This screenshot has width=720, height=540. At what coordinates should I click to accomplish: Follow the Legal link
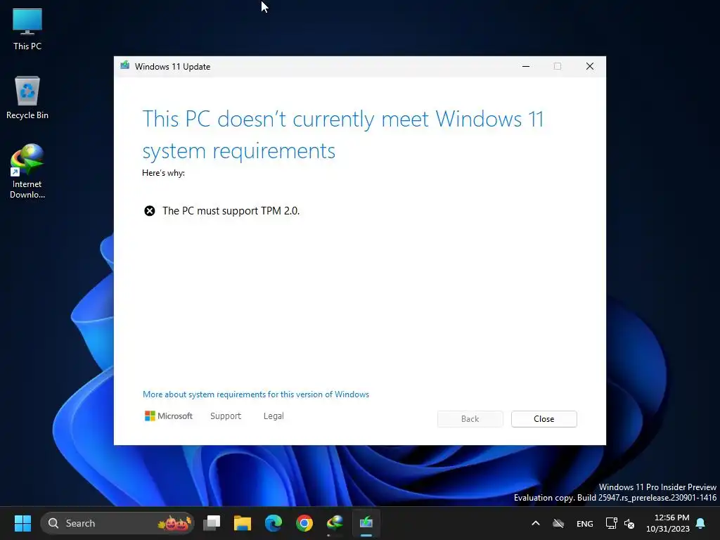[x=274, y=416]
